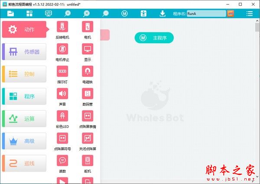The width and height of the screenshot is (260, 184).
Task: Select the 反转电机 (reverse motor) block icon
Action: coord(62,27)
